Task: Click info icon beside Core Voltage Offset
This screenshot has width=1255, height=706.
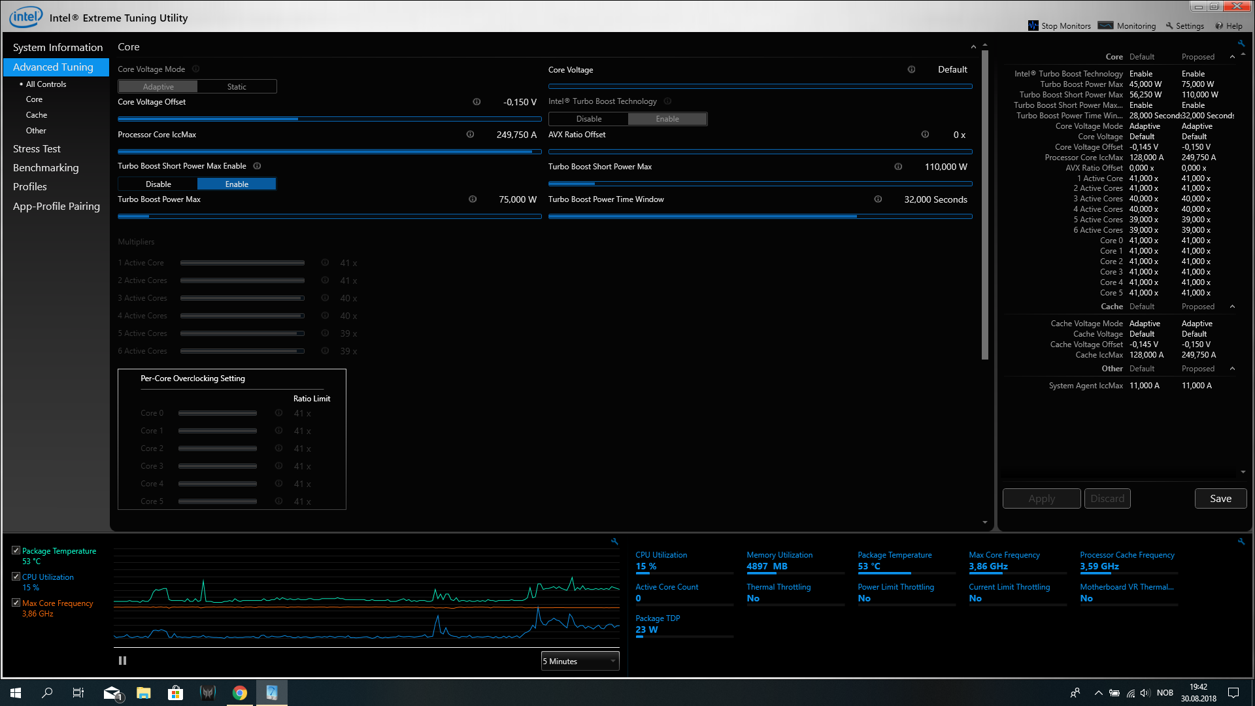Action: 477,102
